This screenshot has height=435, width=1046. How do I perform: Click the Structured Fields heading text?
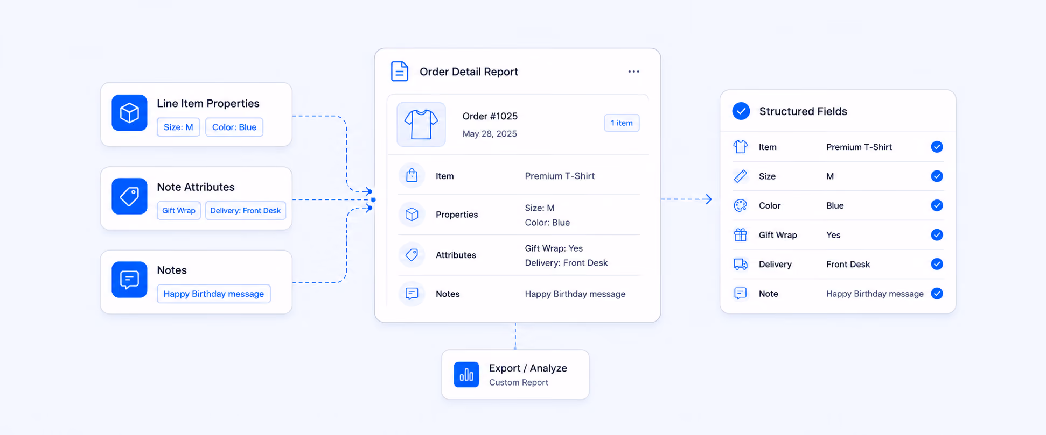tap(803, 111)
